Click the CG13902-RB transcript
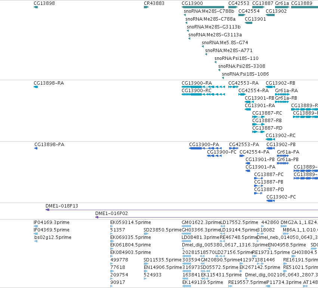Viewport: 318px width, 288px height. (x=270, y=87)
